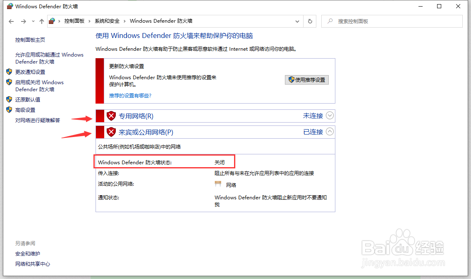Viewport: 471px width, 279px height.
Task: Open 允许应用或功能通过 Windows Defender 防火墙
Action: [49, 58]
